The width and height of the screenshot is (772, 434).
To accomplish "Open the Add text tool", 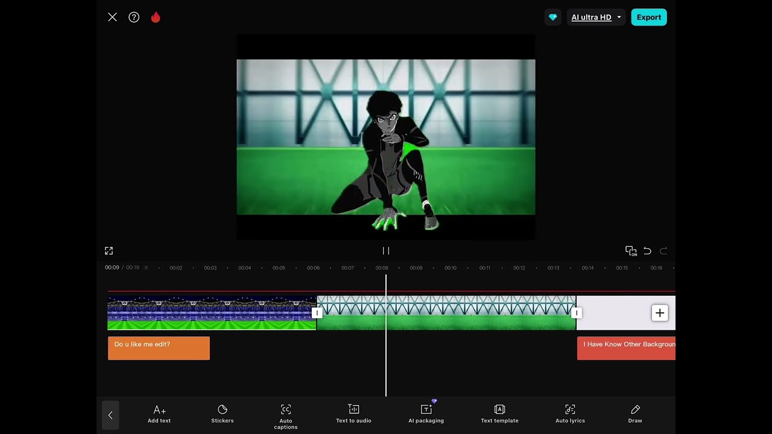I will tap(159, 414).
